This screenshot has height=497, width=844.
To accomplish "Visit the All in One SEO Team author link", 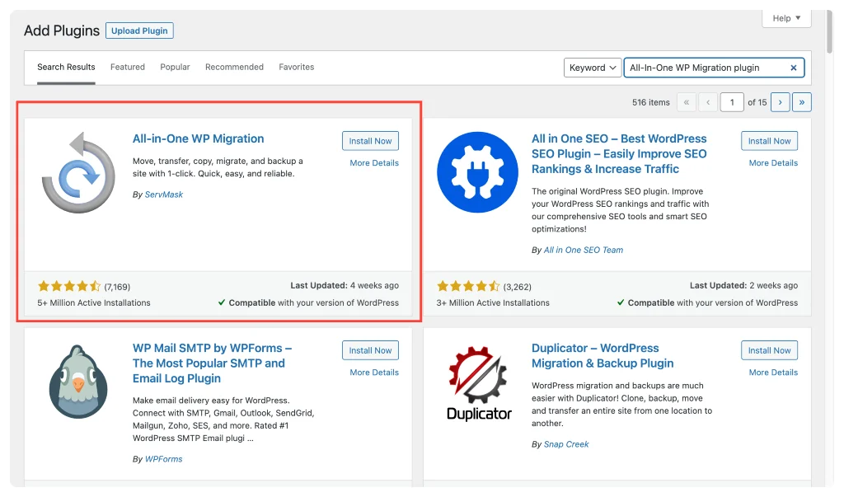I will [x=583, y=251].
